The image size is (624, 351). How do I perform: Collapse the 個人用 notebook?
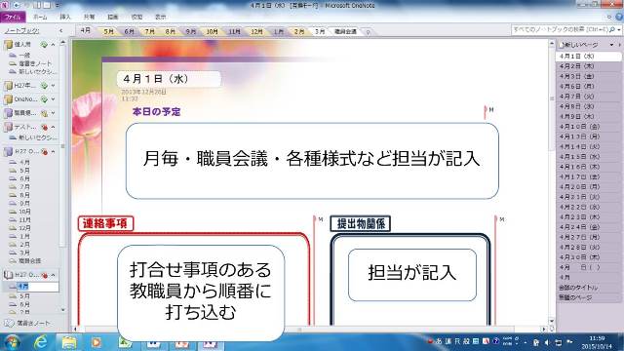tap(53, 45)
